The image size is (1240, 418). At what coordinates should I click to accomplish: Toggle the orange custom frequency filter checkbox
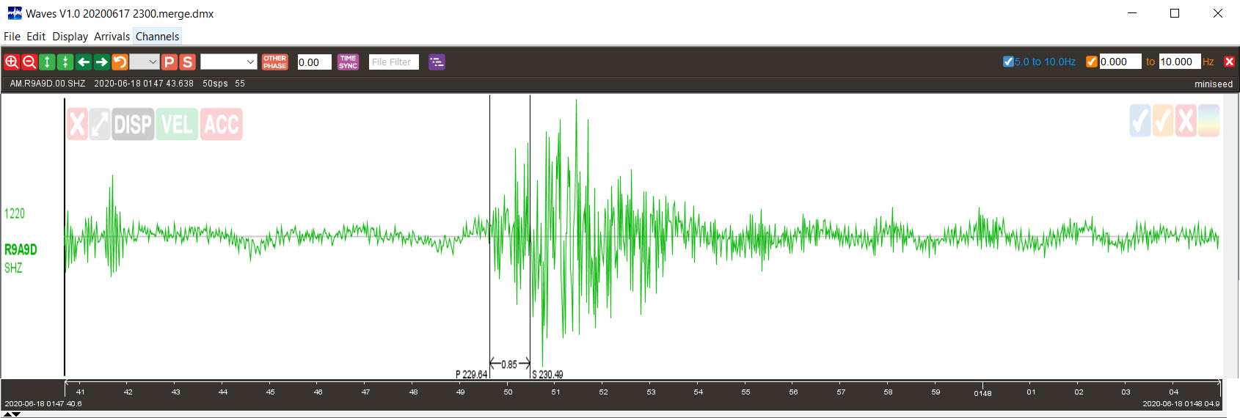click(x=1092, y=62)
